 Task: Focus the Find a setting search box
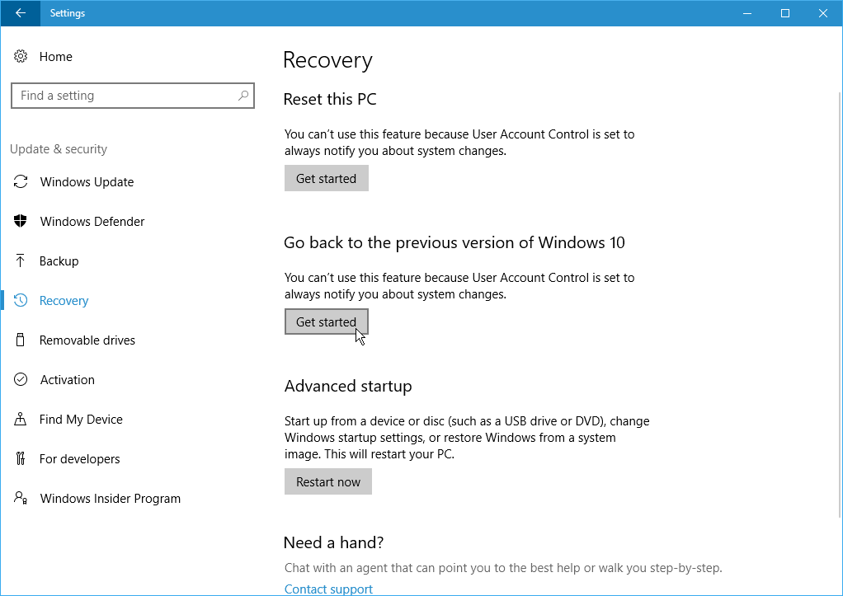point(124,96)
